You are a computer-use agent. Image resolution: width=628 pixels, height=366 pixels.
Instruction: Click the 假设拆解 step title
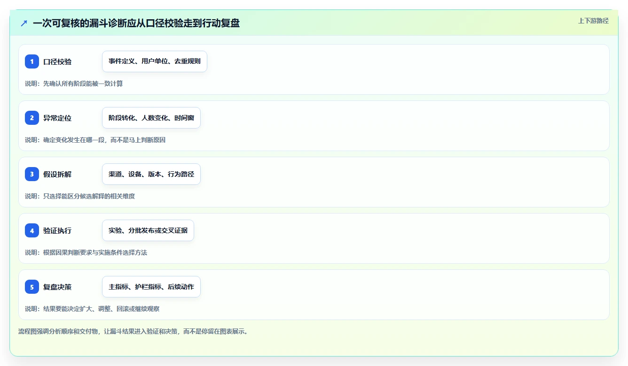click(x=57, y=175)
